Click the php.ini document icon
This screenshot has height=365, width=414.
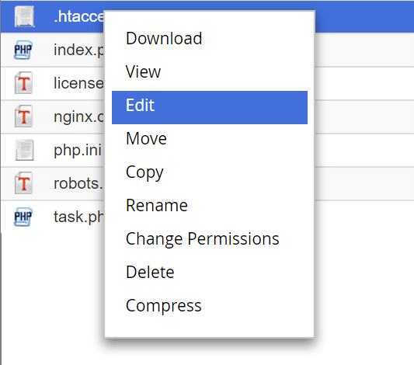coord(24,150)
